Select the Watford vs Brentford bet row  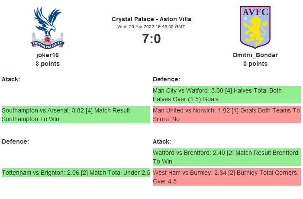(x=226, y=157)
